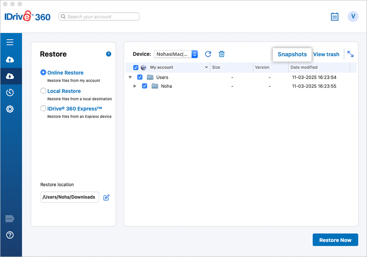Collapse the Users folder tree arrow

pyautogui.click(x=130, y=77)
